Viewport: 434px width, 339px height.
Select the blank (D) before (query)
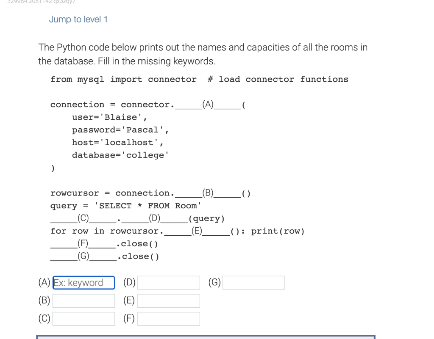pyautogui.click(x=155, y=218)
